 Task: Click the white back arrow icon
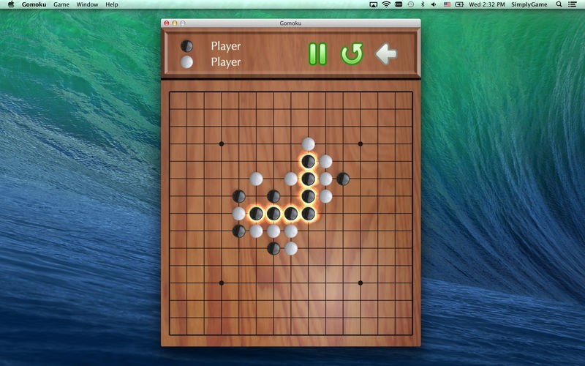pos(386,53)
